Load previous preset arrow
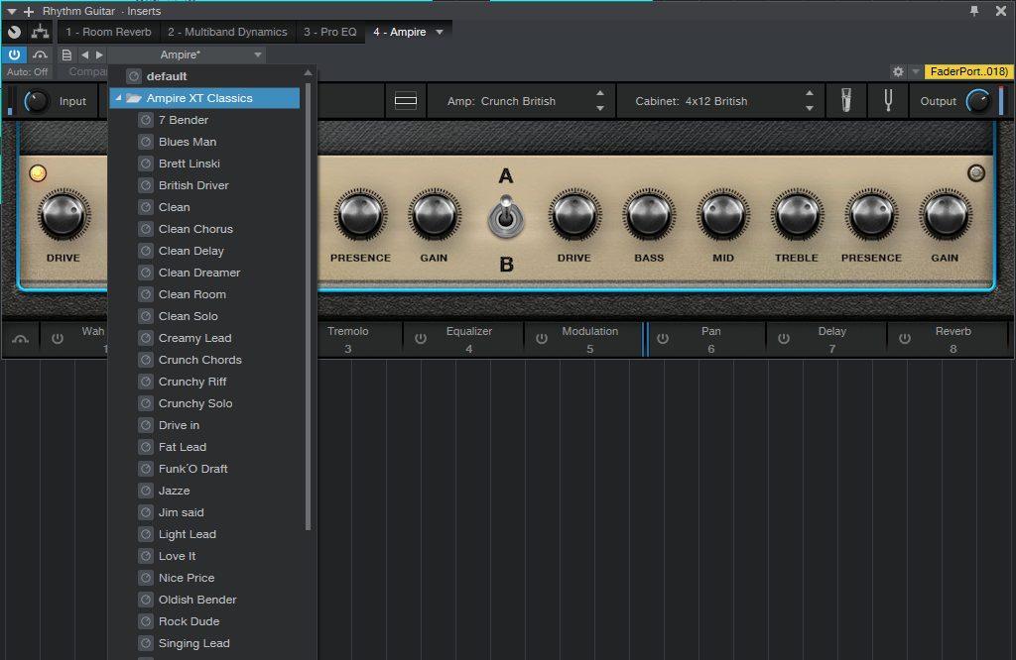Image resolution: width=1016 pixels, height=660 pixels. point(85,55)
